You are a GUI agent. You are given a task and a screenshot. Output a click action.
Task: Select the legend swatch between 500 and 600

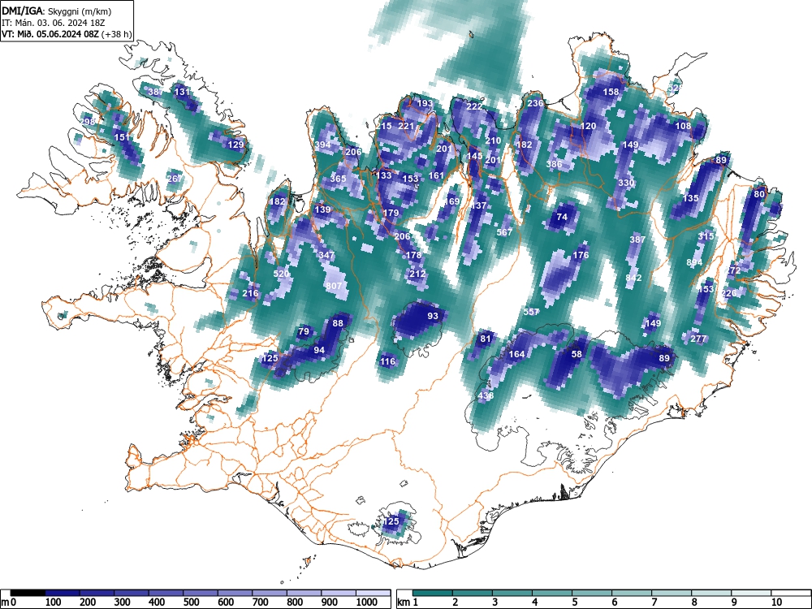[x=201, y=593]
